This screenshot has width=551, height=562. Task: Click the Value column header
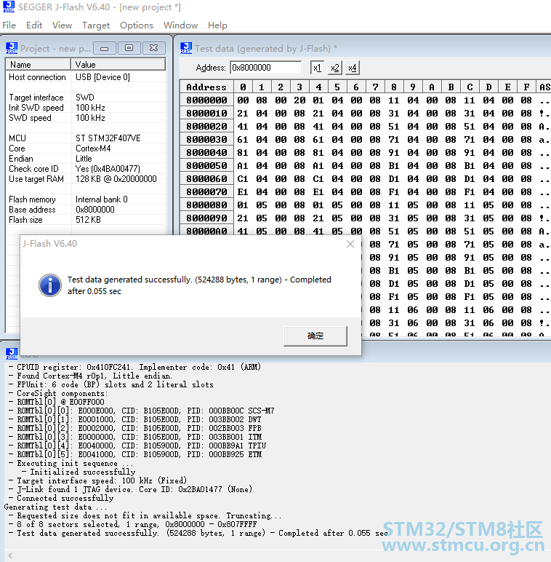pyautogui.click(x=118, y=65)
